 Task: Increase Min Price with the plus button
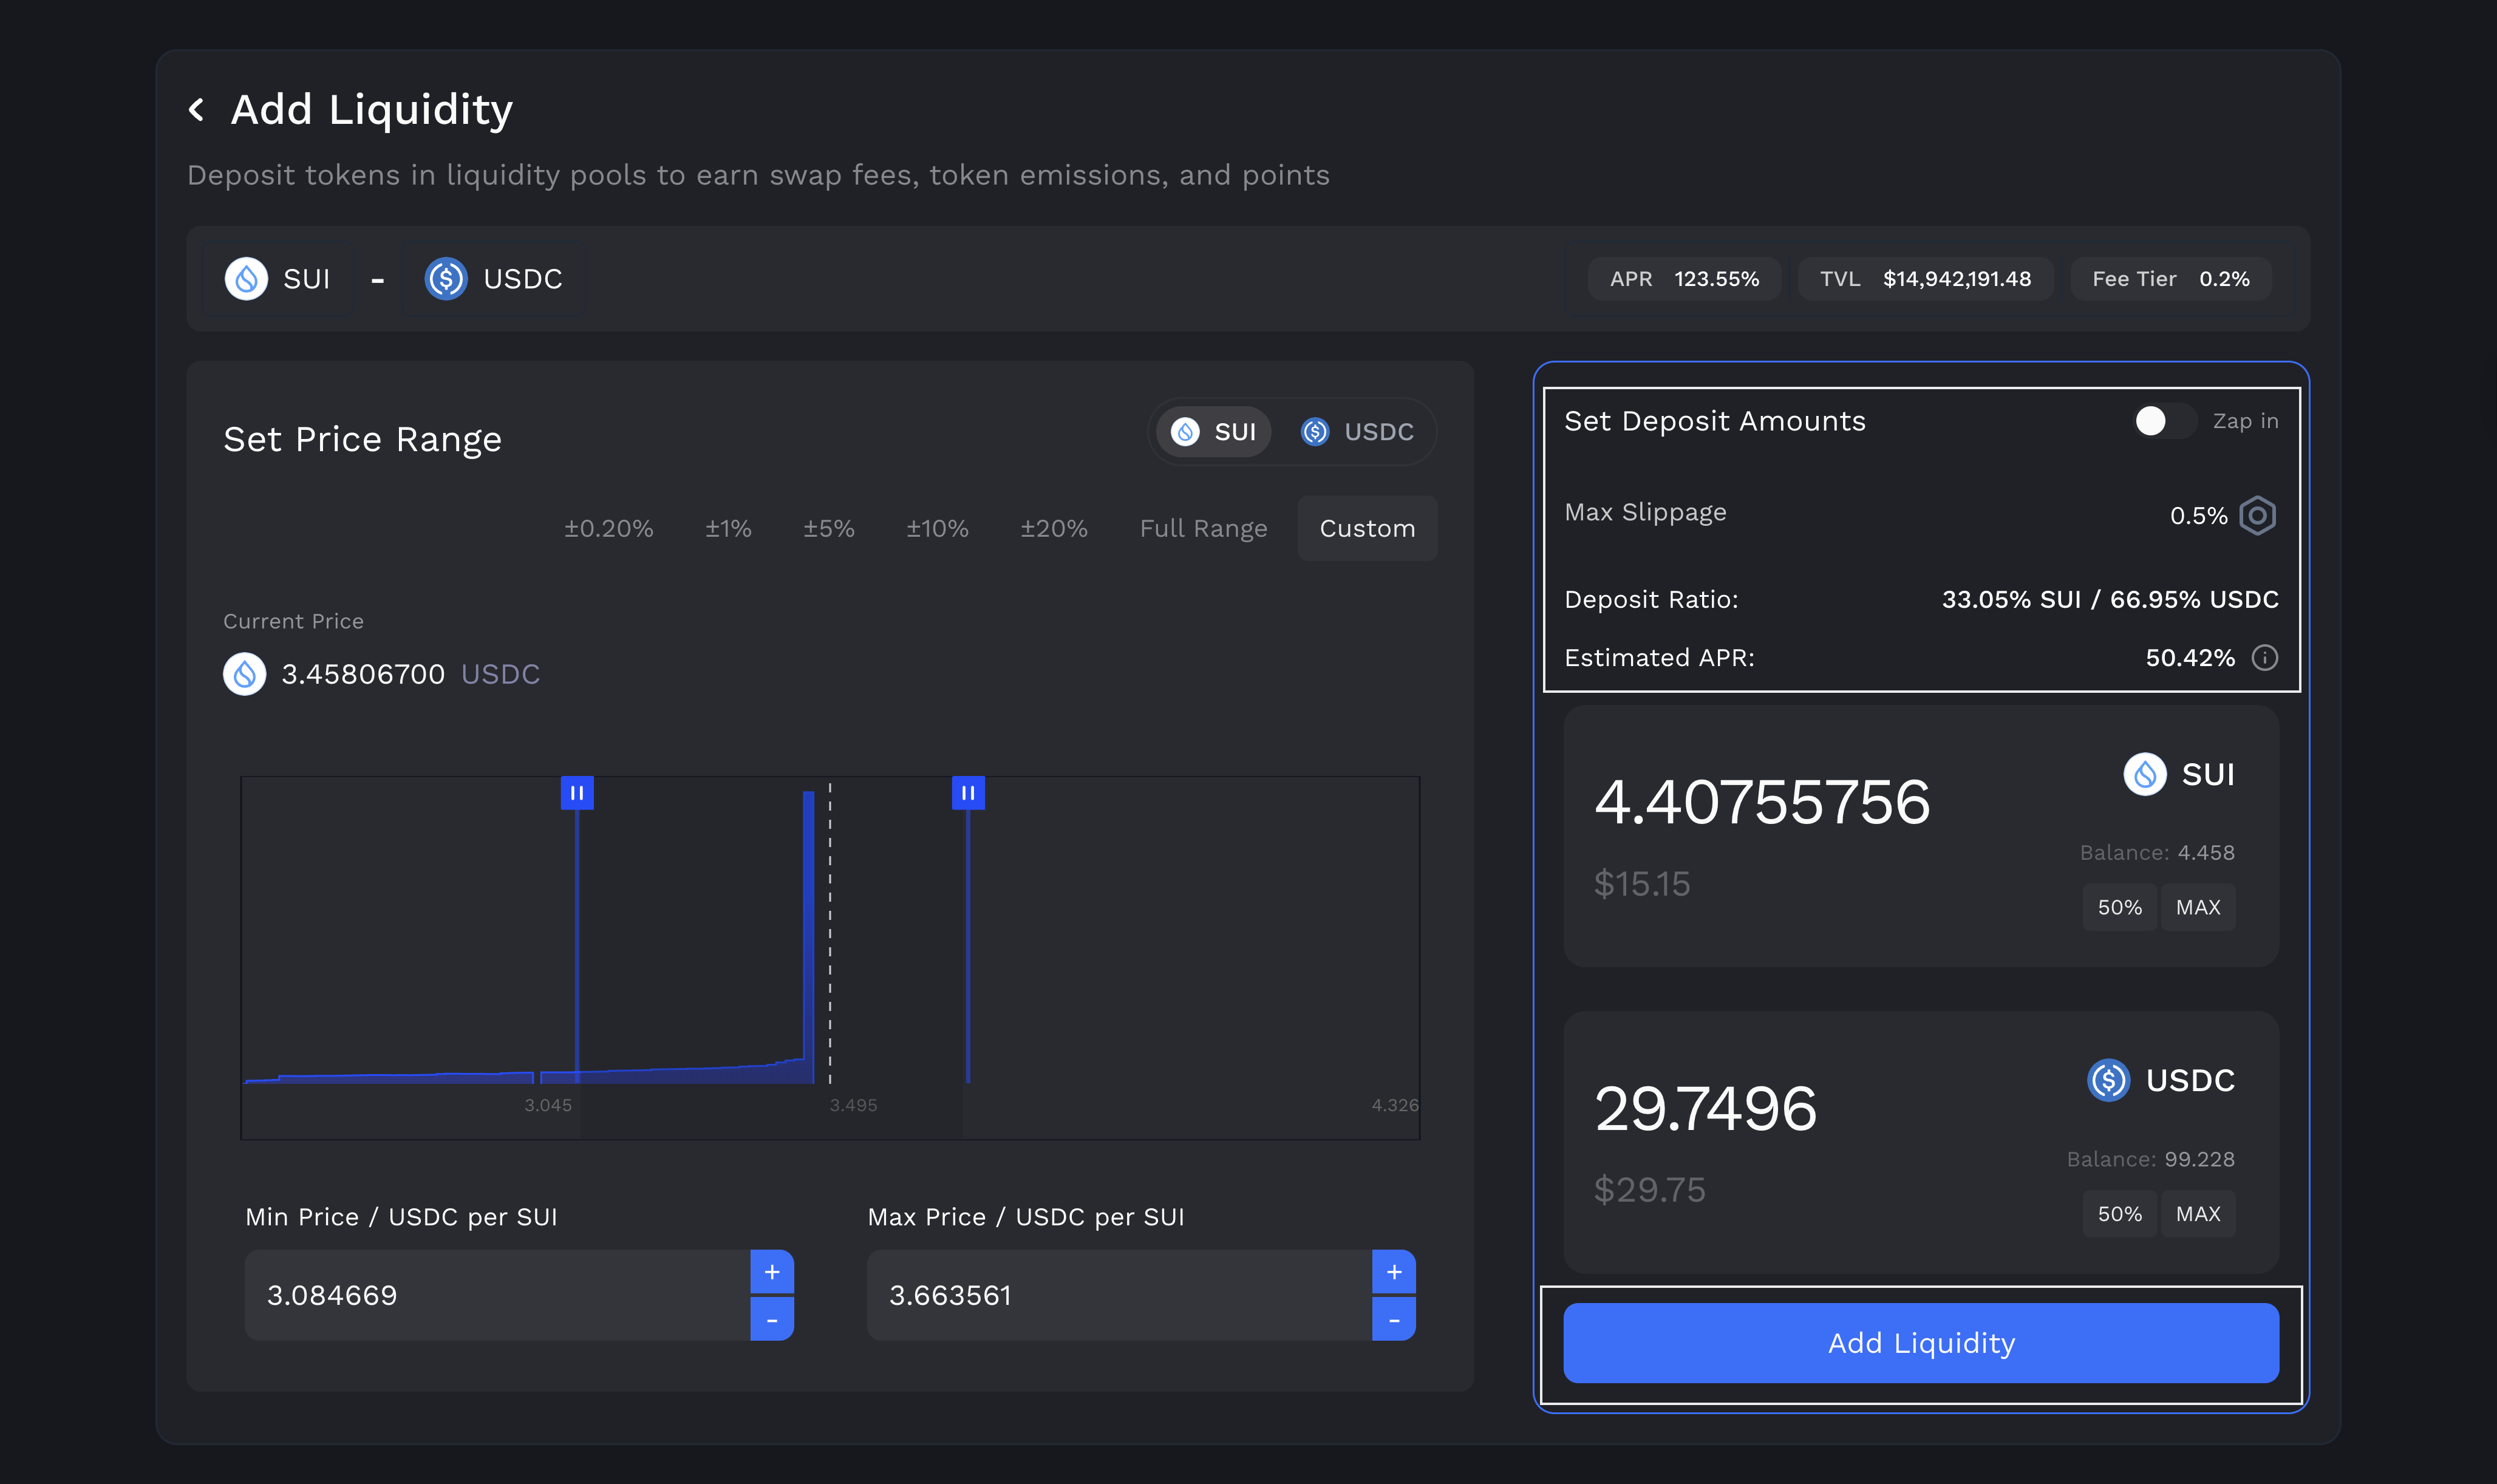click(772, 1272)
